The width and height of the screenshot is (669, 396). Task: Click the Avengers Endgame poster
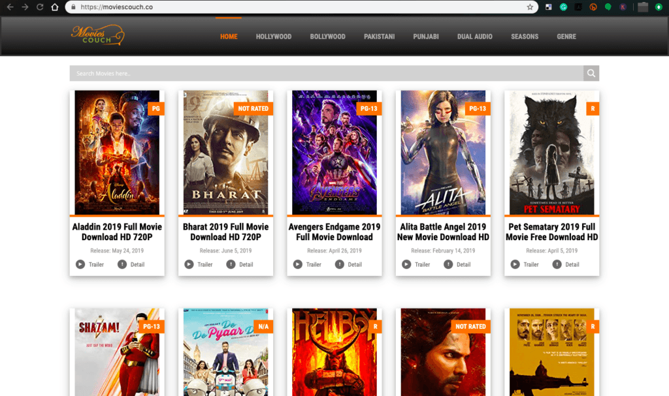pos(334,152)
